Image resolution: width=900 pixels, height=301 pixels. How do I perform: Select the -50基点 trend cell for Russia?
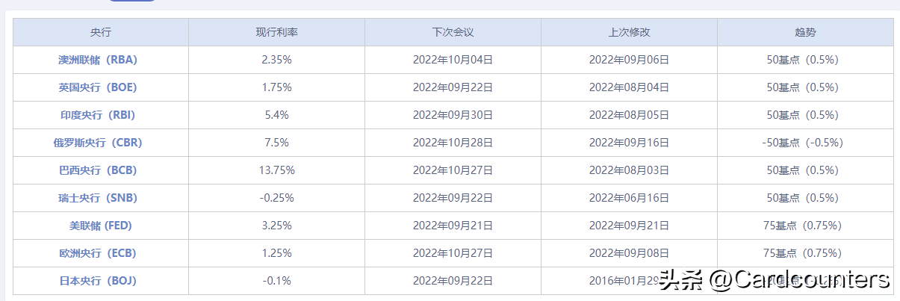click(x=806, y=143)
